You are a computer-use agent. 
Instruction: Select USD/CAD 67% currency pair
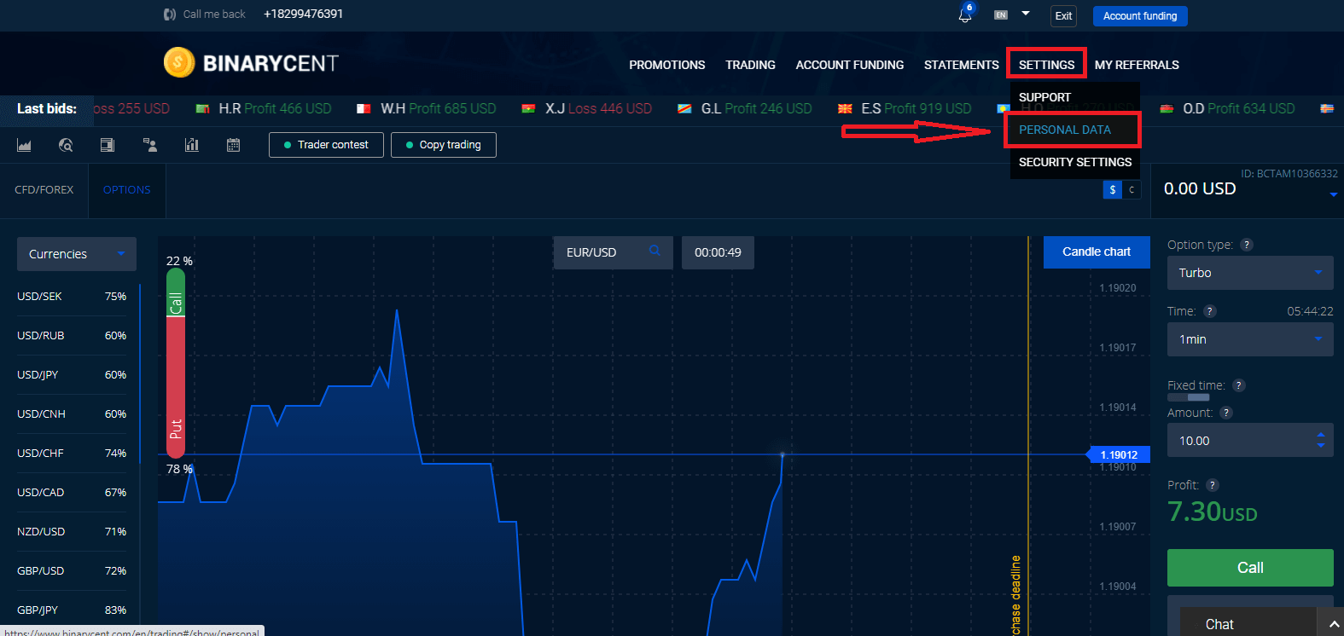coord(72,493)
